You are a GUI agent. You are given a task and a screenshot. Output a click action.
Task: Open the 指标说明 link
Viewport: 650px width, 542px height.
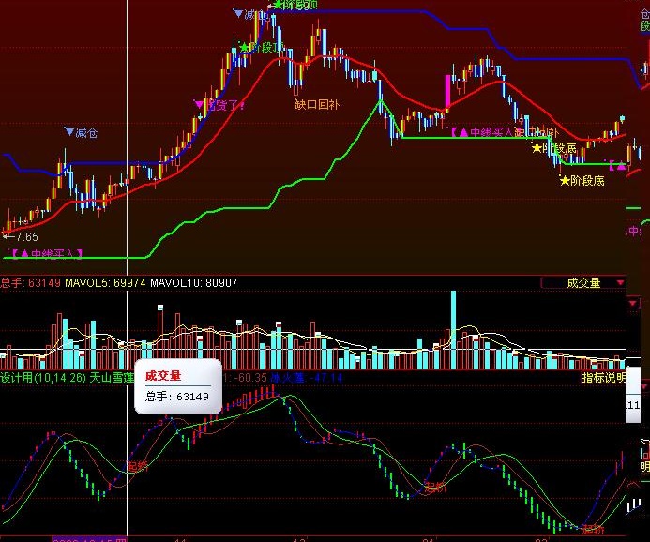tap(604, 378)
